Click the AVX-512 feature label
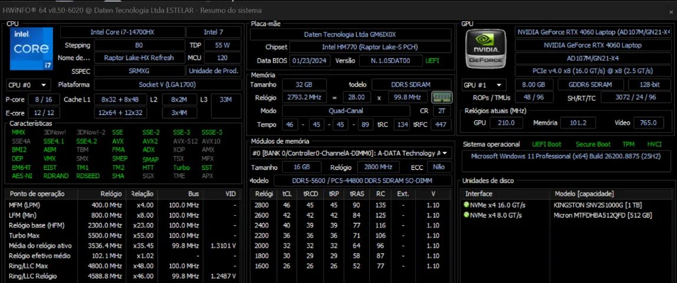Screen dimensions: 677x283 tap(185, 141)
